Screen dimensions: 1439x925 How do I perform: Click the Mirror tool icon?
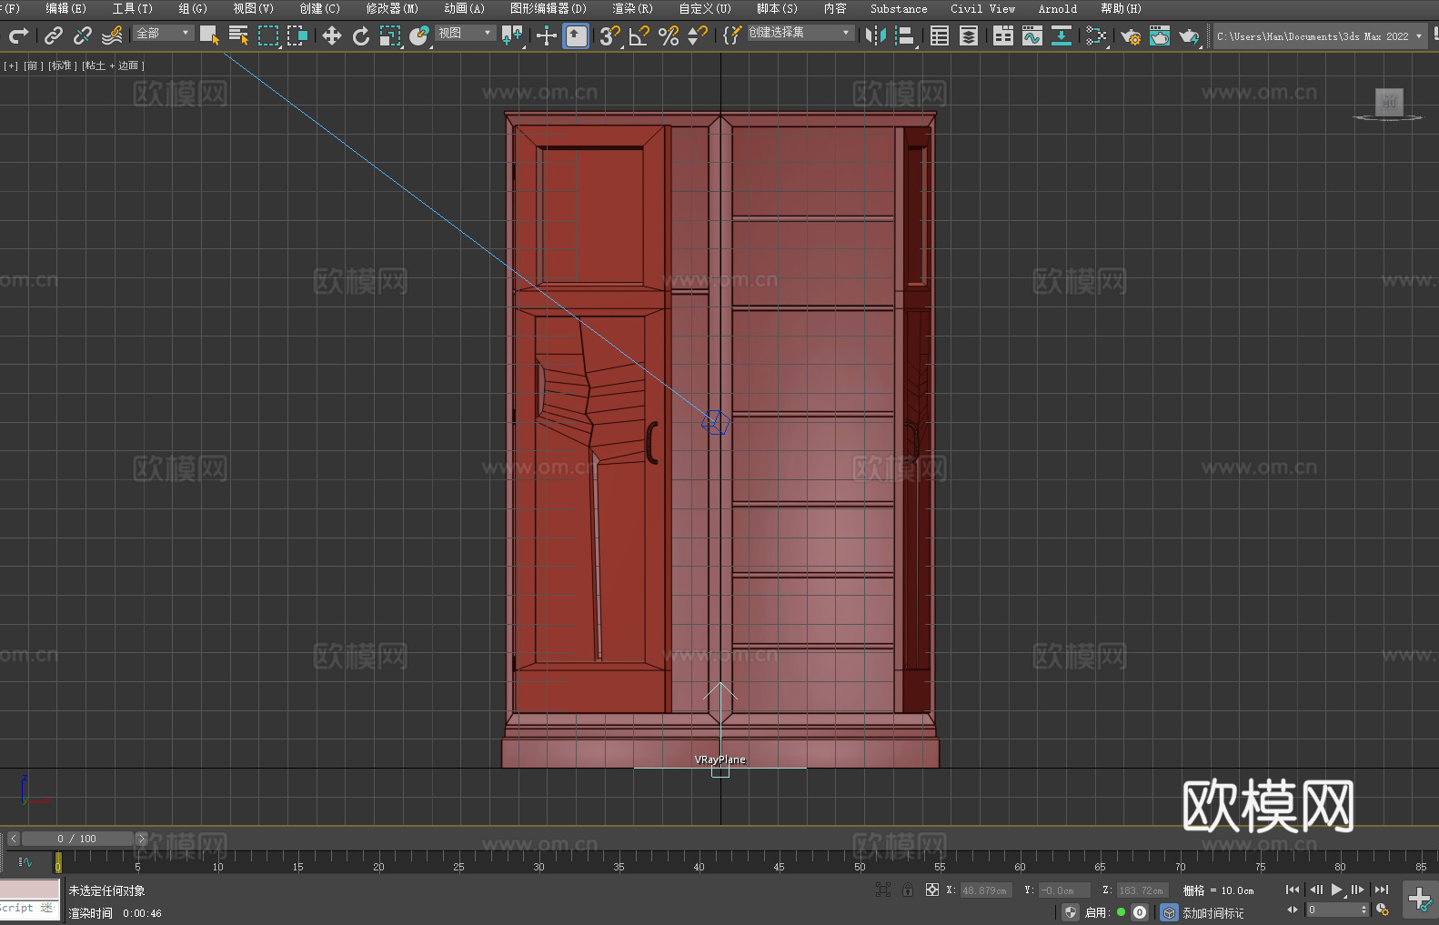pyautogui.click(x=875, y=35)
